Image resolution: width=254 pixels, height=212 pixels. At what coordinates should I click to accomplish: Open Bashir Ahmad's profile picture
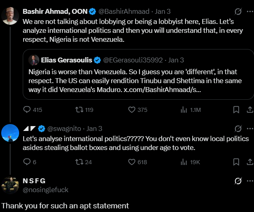(10, 16)
